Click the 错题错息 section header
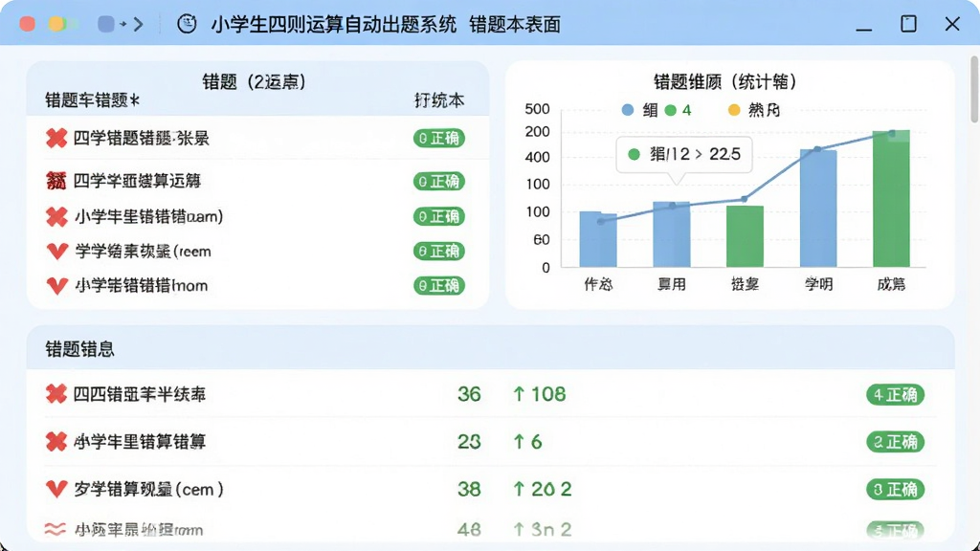980x551 pixels. (x=80, y=349)
